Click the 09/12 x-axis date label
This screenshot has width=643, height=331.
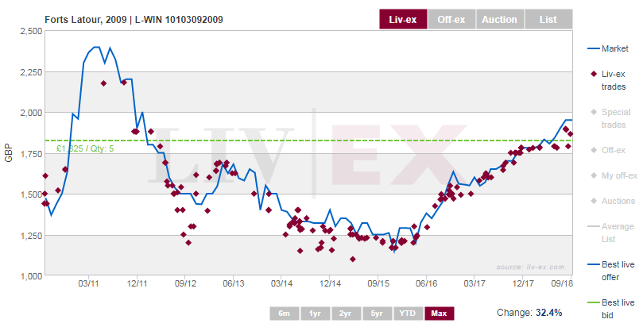[x=185, y=283]
